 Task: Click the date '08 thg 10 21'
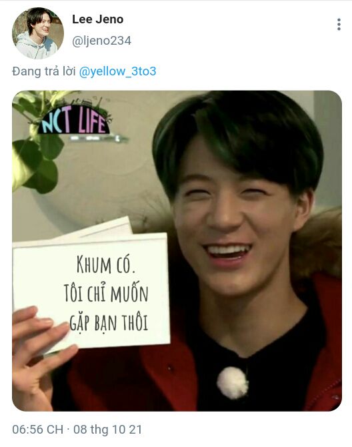pyautogui.click(x=107, y=430)
